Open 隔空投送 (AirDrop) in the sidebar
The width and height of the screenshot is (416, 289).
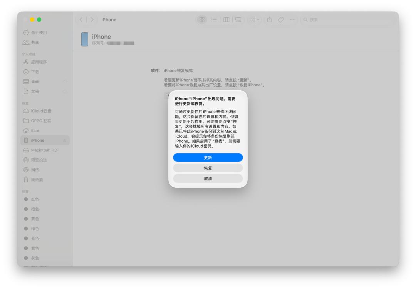pyautogui.click(x=45, y=160)
